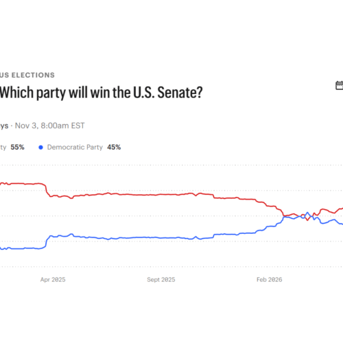
Task: Click the Apr 2025 axis label
Action: click(53, 279)
